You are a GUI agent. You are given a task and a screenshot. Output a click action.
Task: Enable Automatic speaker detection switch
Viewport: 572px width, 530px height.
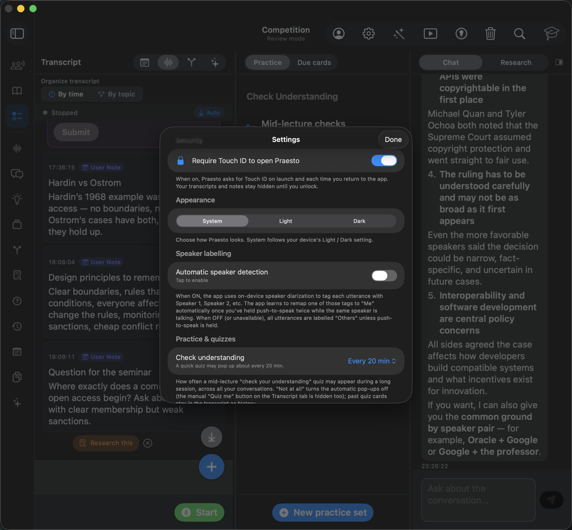pyautogui.click(x=384, y=276)
